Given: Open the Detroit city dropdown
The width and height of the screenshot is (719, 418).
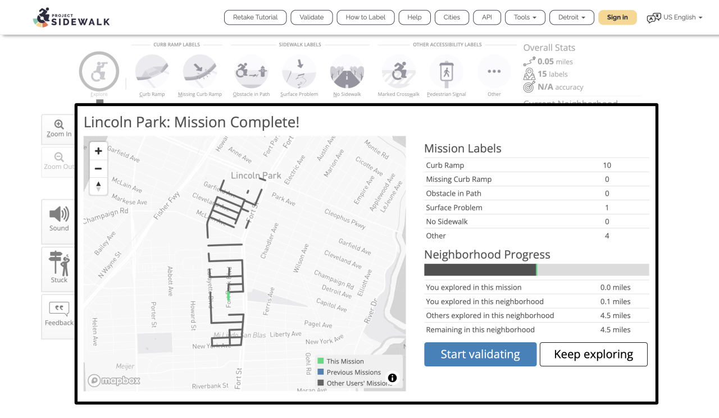Looking at the screenshot, I should click(x=572, y=17).
